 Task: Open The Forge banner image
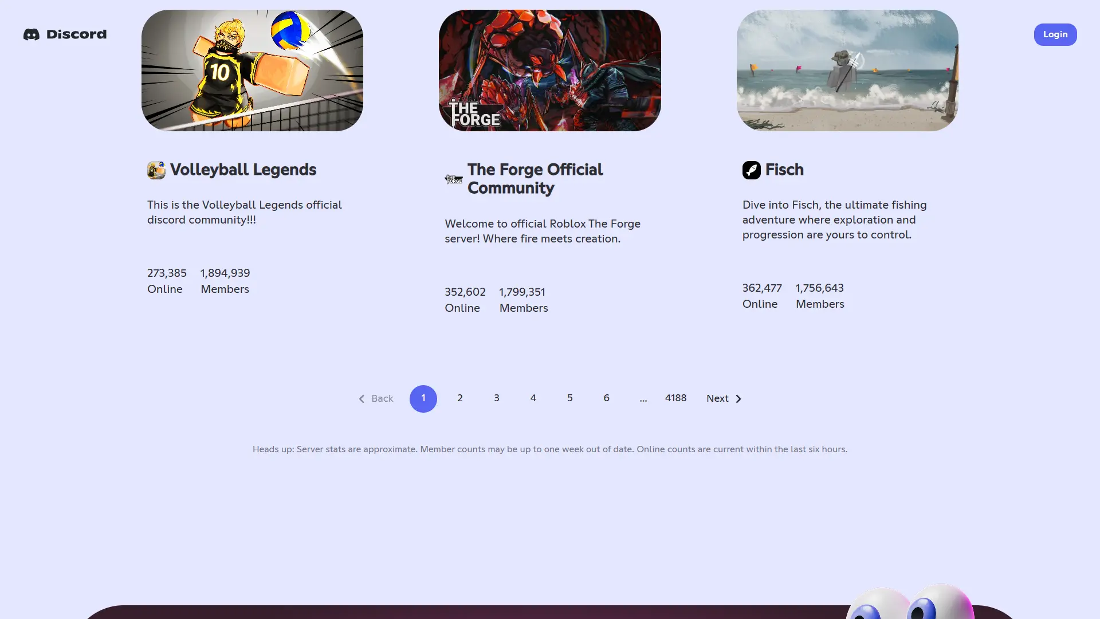click(549, 70)
